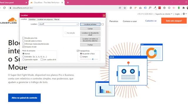Reload the page with the refresh icon
188x106 pixels.
[x=4, y=8]
